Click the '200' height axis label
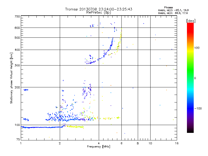This screenshot has height=156, width=208. click(x=17, y=87)
